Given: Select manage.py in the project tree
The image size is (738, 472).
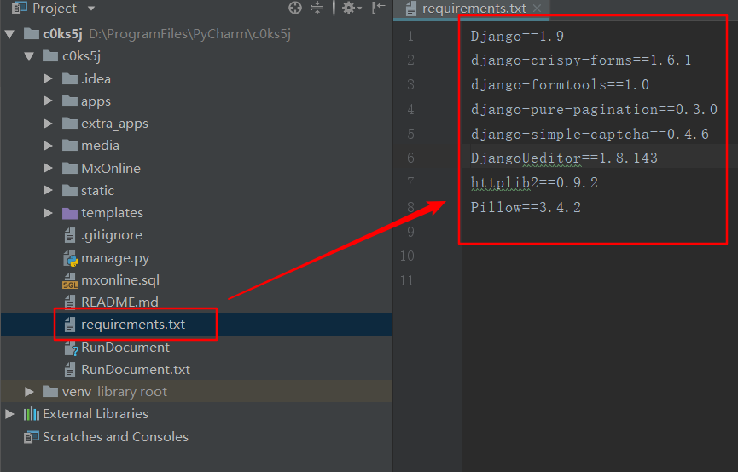Looking at the screenshot, I should pos(115,258).
